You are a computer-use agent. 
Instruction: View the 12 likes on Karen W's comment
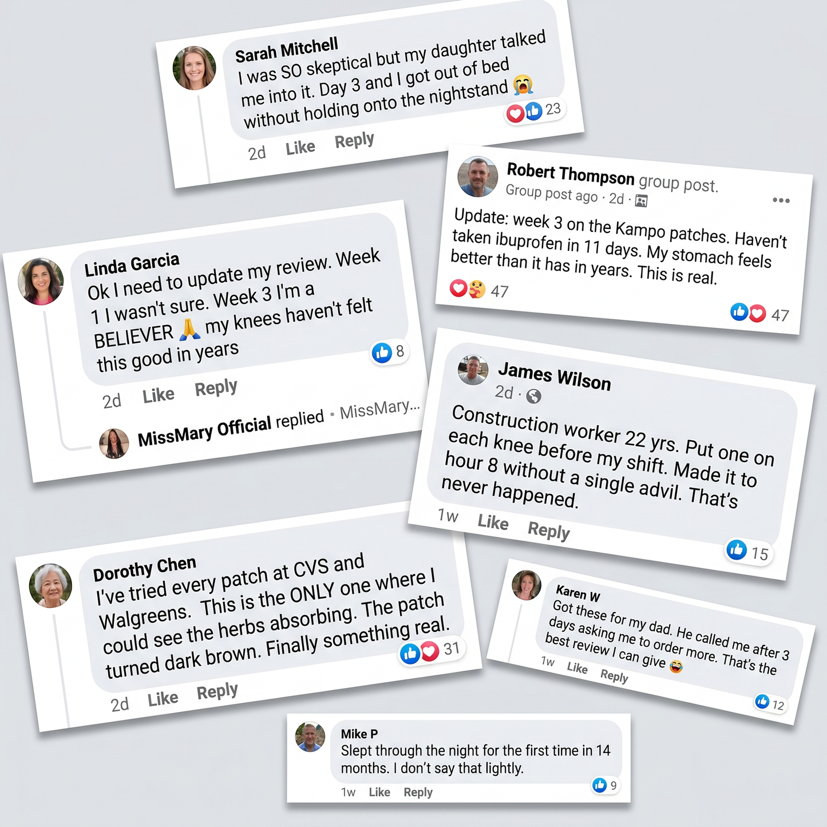point(770,703)
